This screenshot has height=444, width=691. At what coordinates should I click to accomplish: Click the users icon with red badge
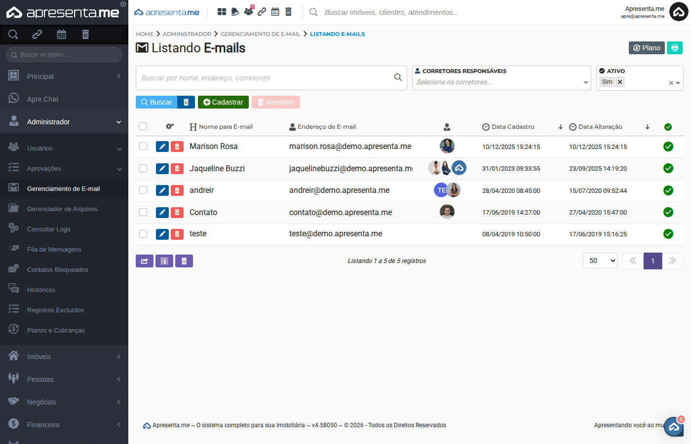tap(249, 11)
